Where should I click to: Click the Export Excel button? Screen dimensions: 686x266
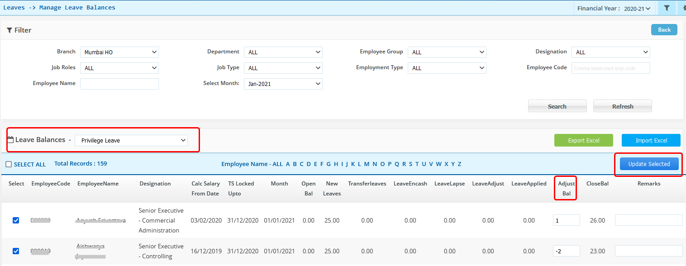[x=584, y=140]
